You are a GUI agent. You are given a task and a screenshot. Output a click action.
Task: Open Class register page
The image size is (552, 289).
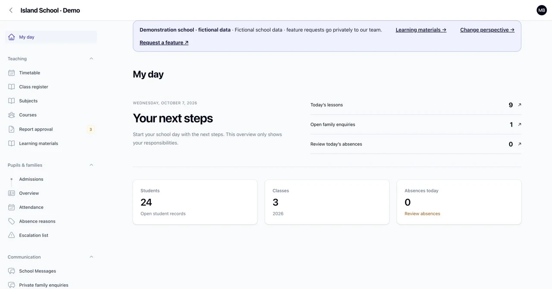point(51,87)
